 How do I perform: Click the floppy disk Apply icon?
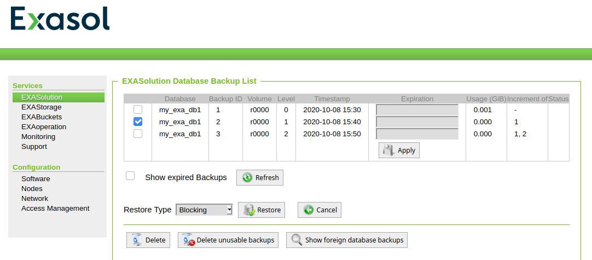pyautogui.click(x=388, y=150)
